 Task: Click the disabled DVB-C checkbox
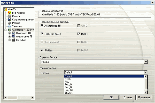pos(79,42)
